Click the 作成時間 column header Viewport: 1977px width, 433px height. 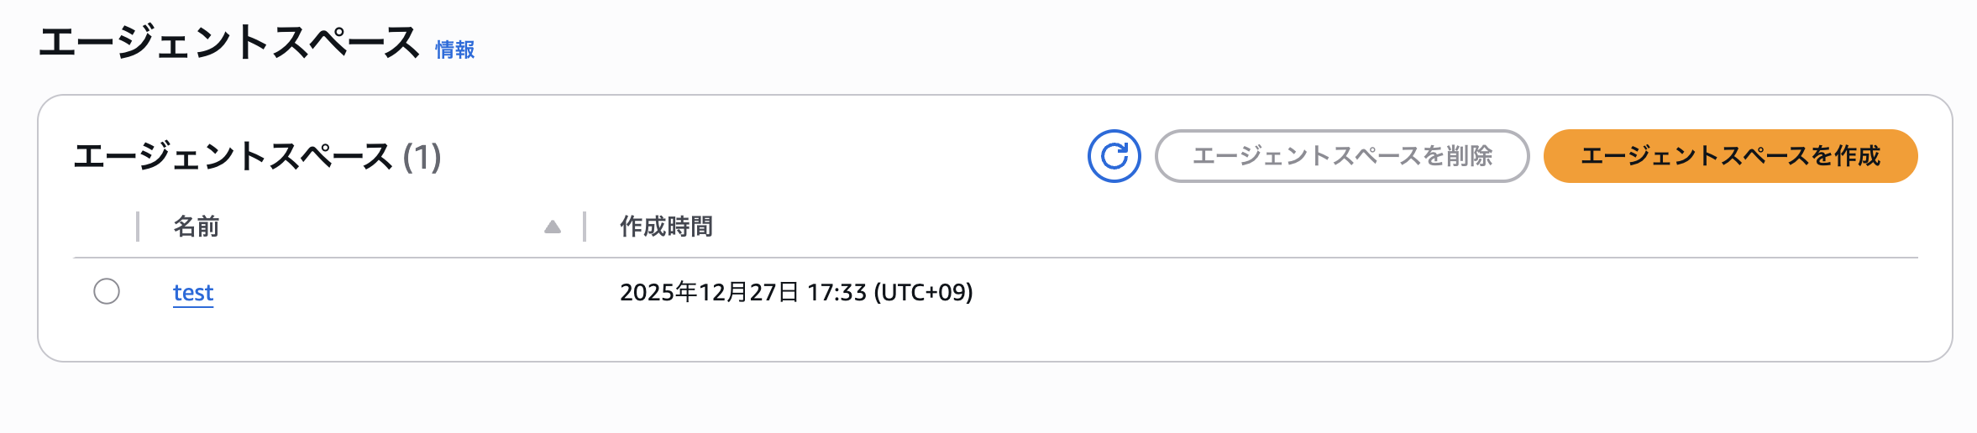point(666,227)
